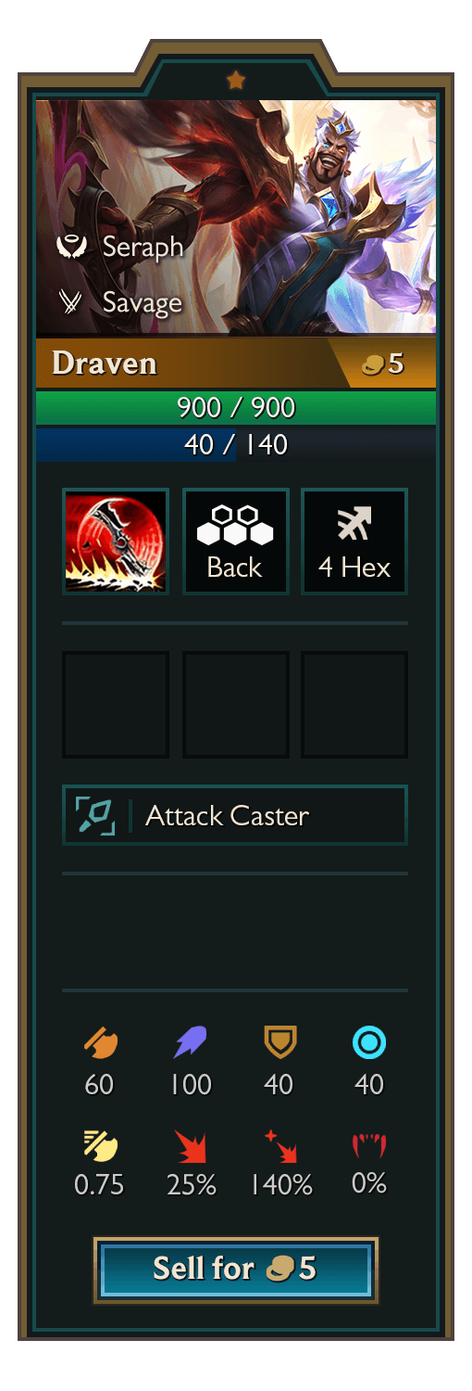
Task: Click the orange attack damage stat icon
Action: point(100,1043)
